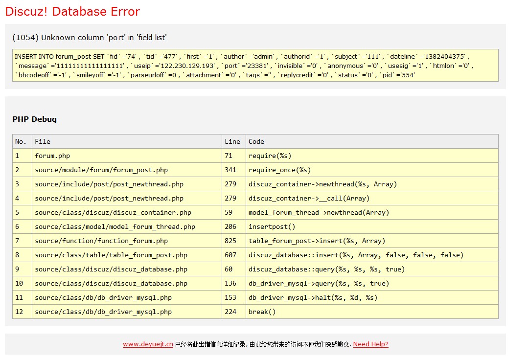Select the "db_driver_mysql->halt(%s, %d, %s)" code cell
Viewport: 528px width, 359px height.
[372, 297]
